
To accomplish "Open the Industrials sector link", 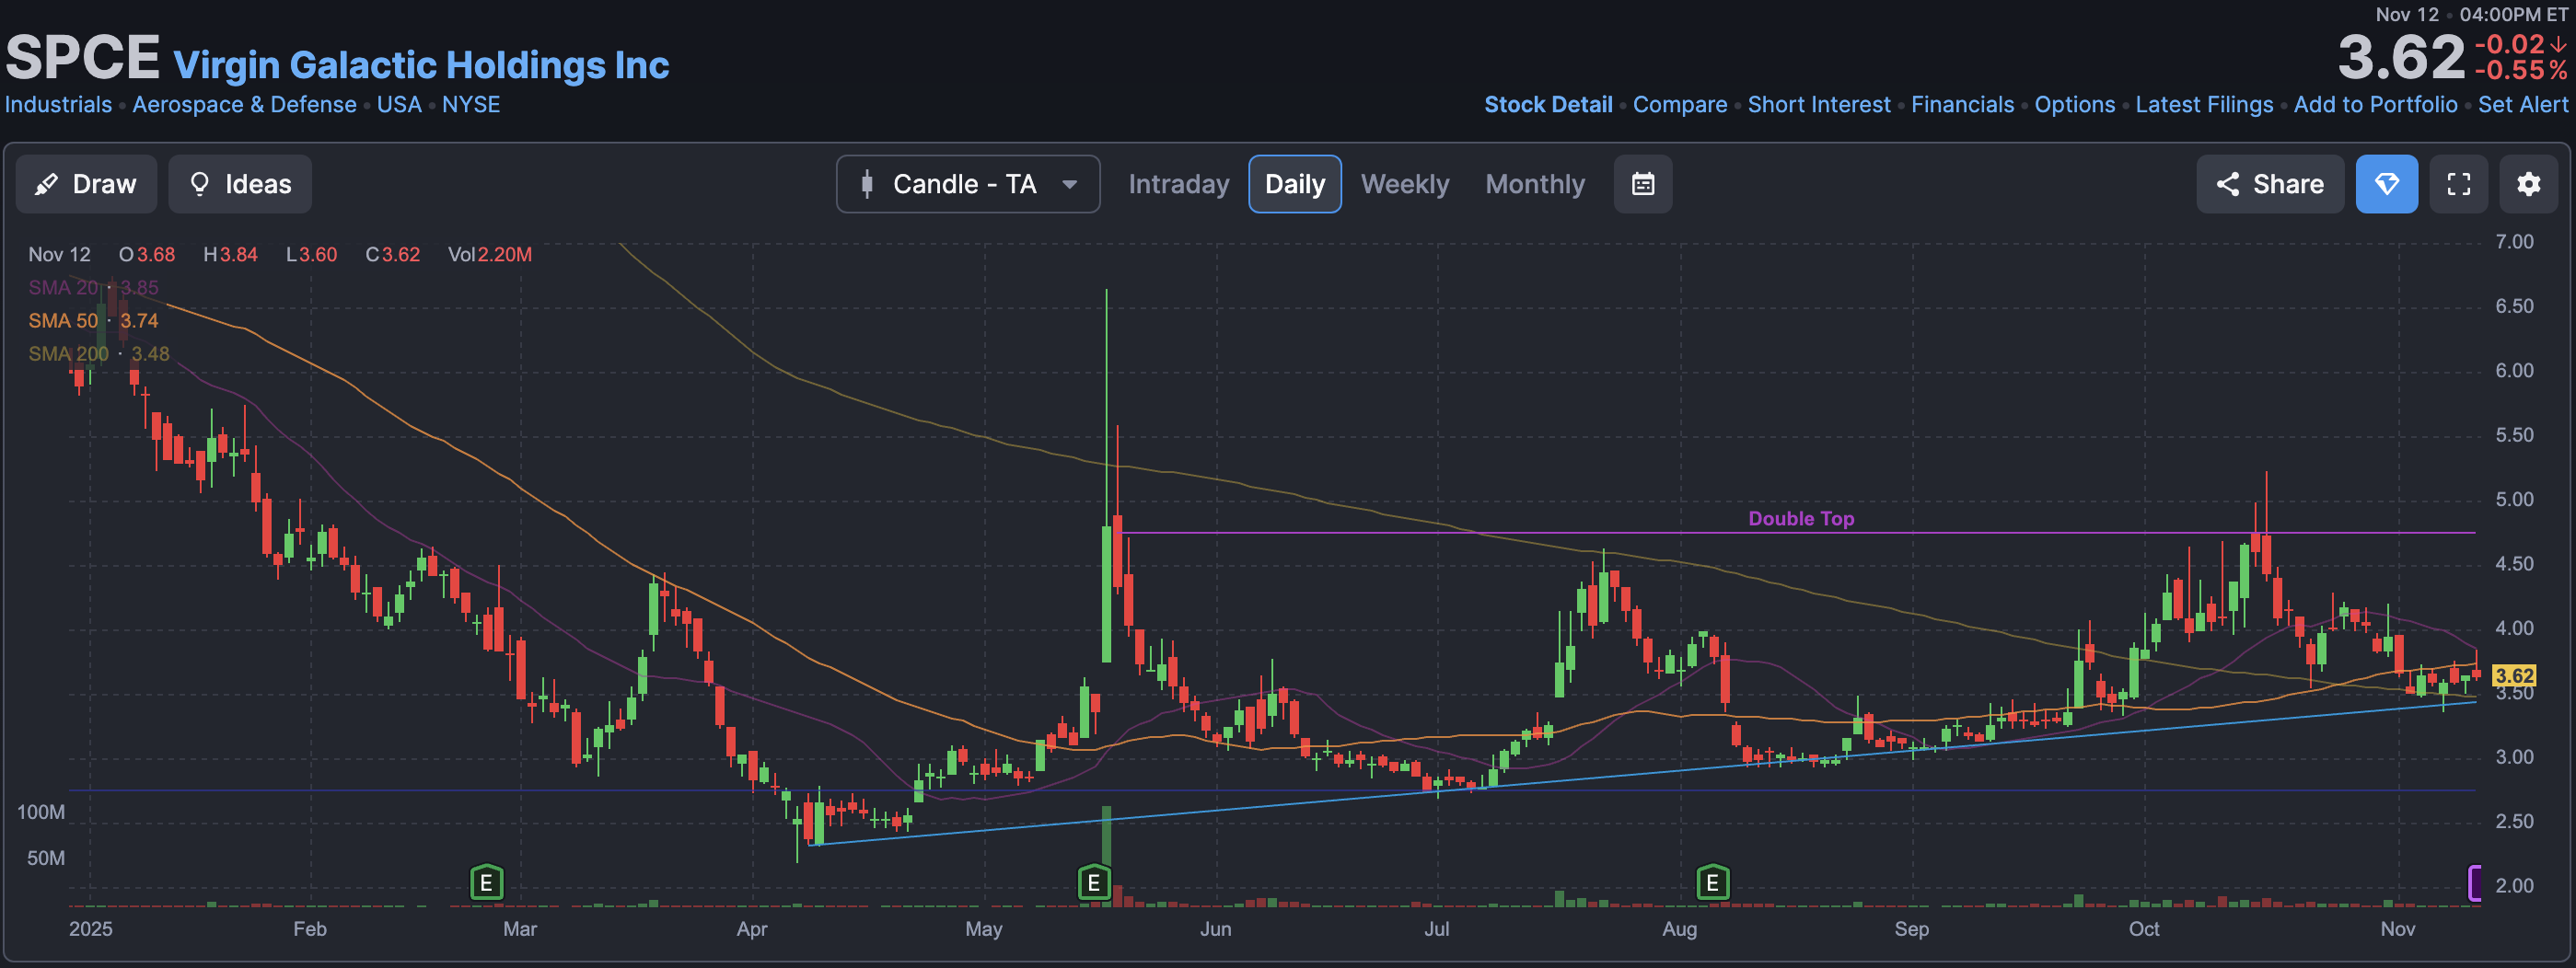I will tap(58, 104).
